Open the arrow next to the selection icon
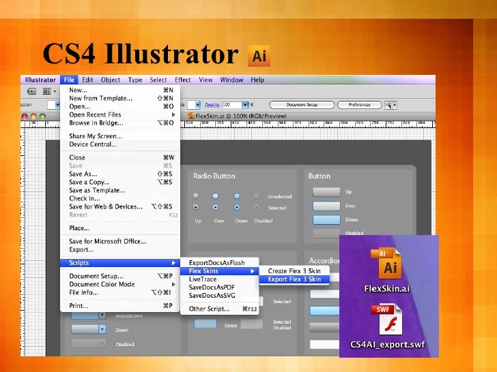 pos(395,105)
